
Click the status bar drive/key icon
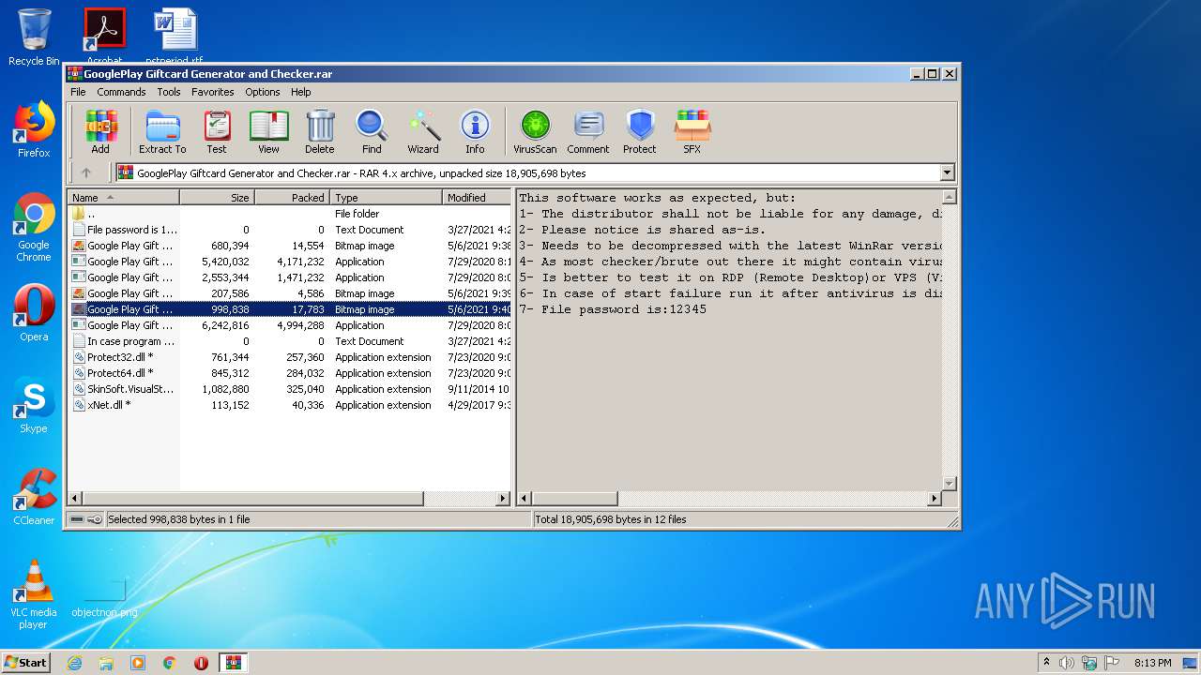click(86, 519)
